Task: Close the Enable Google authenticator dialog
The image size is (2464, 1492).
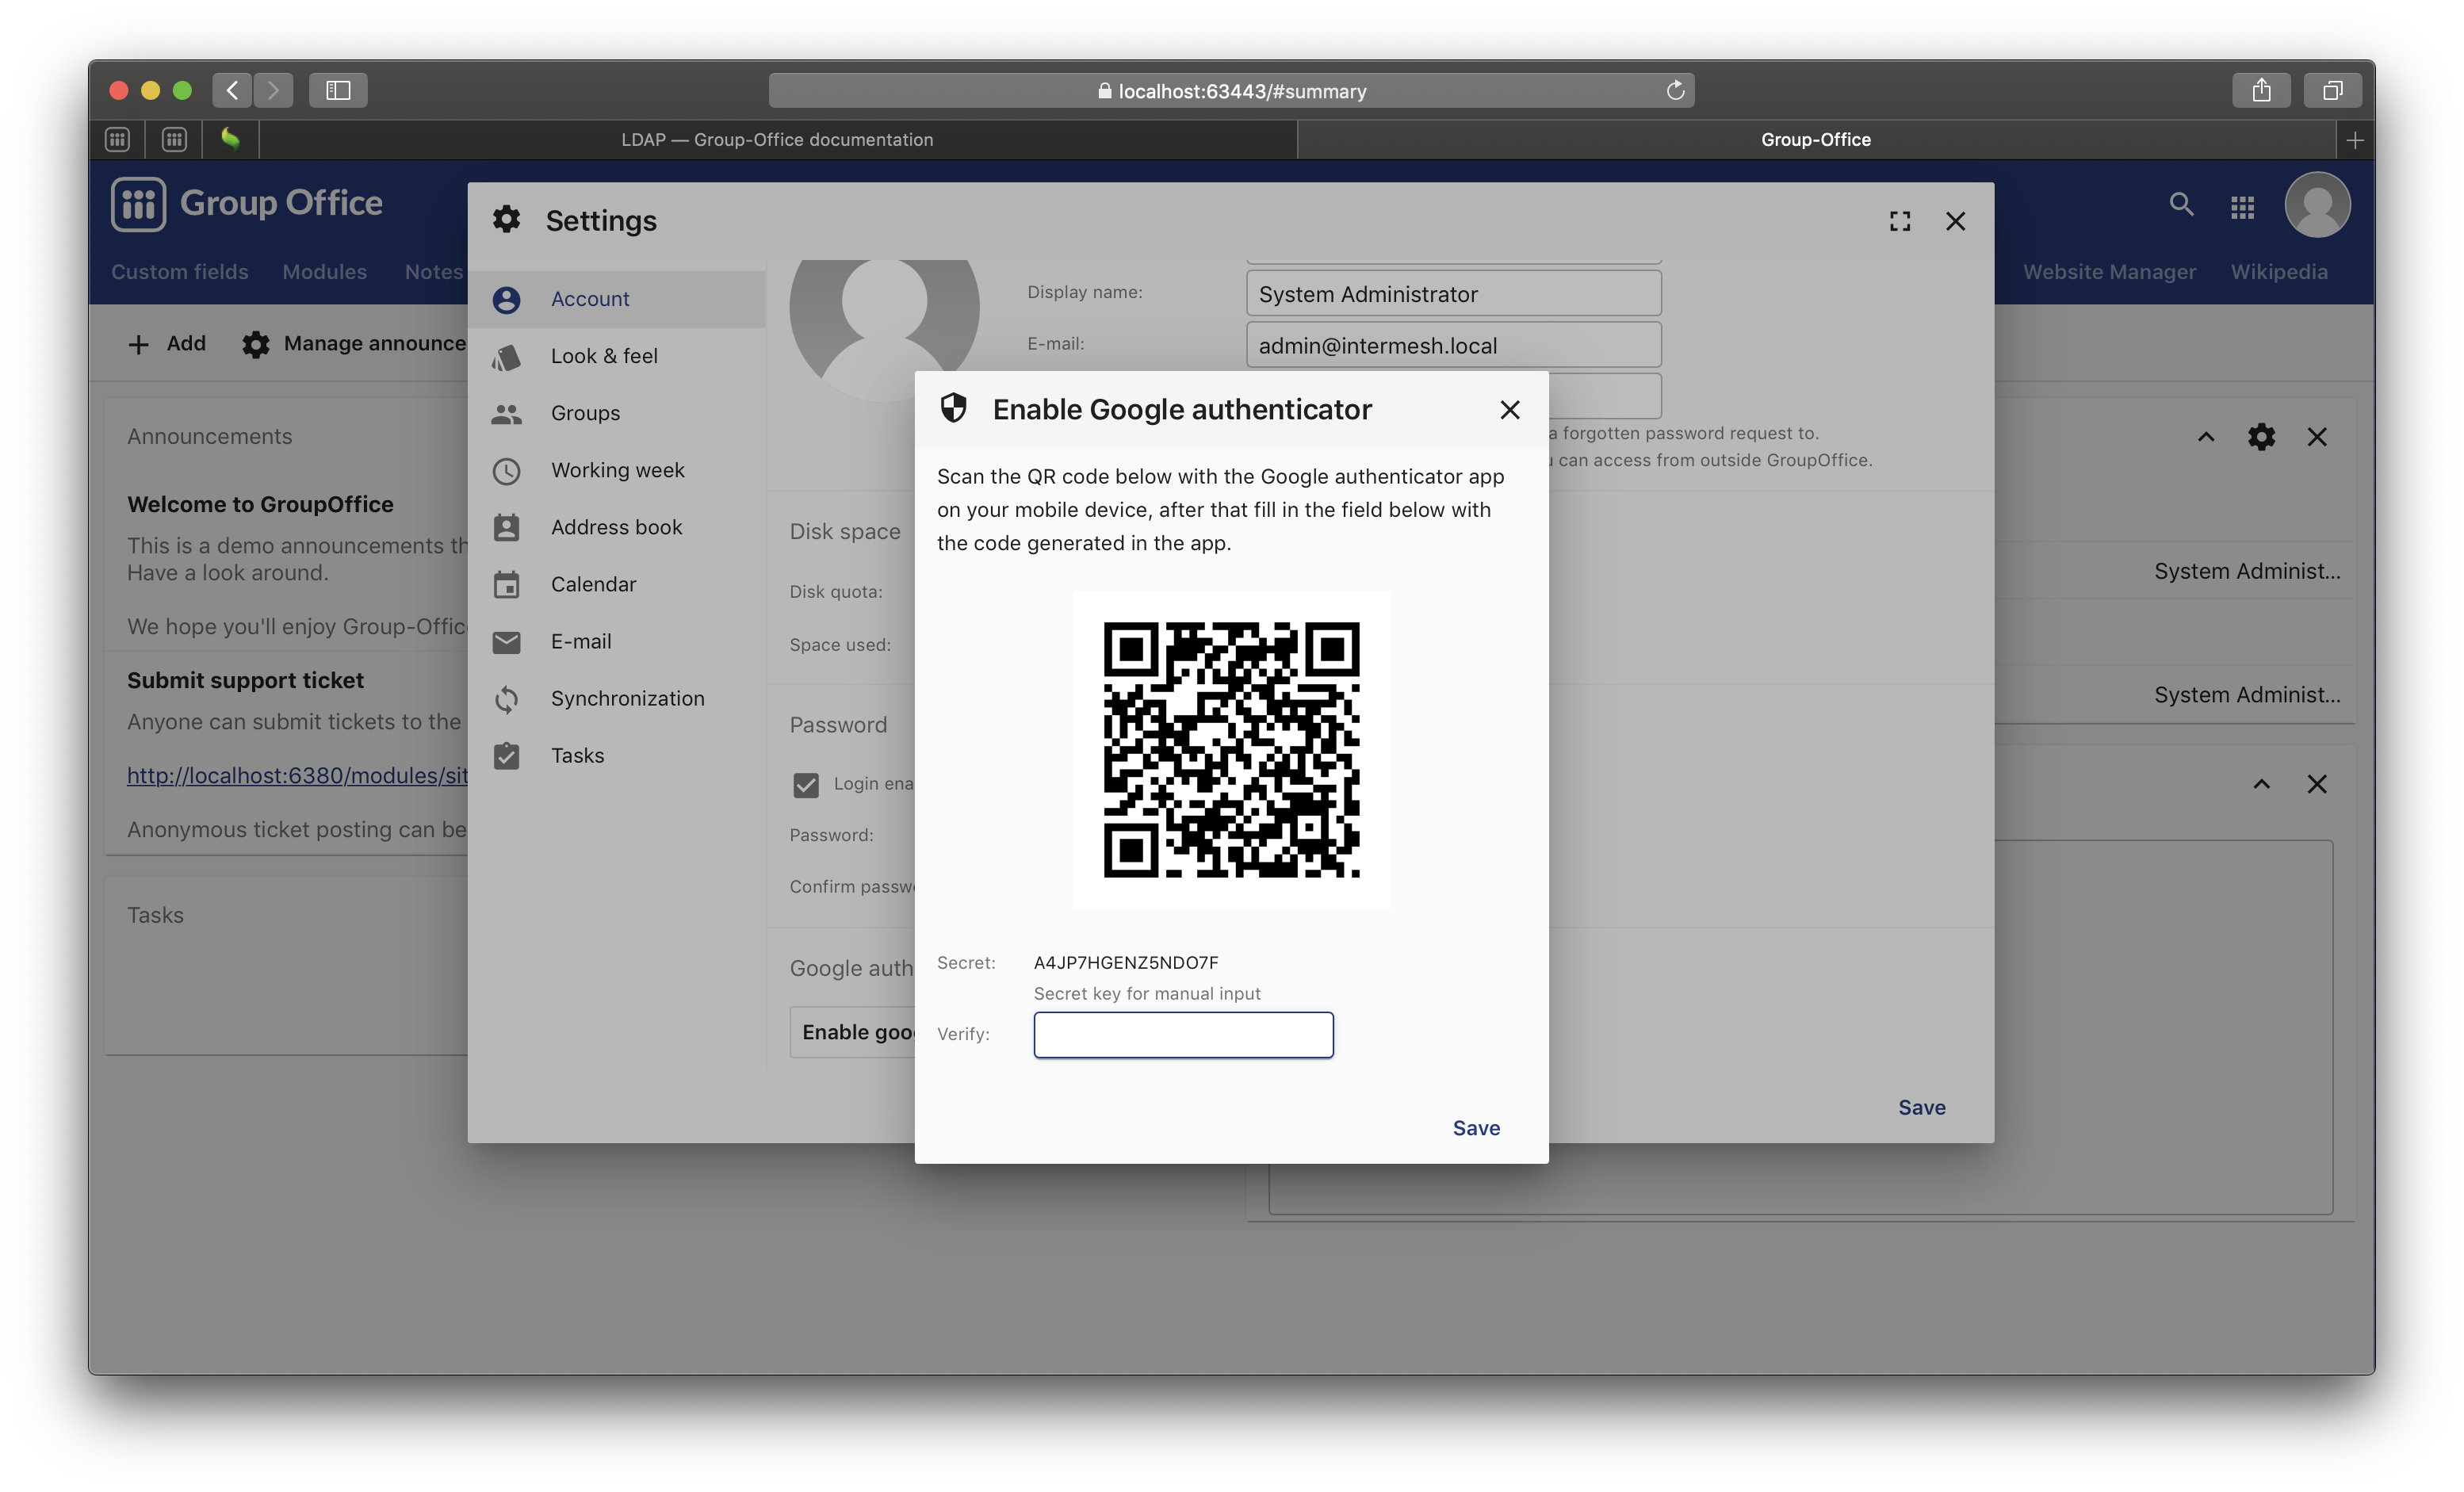Action: [1509, 409]
